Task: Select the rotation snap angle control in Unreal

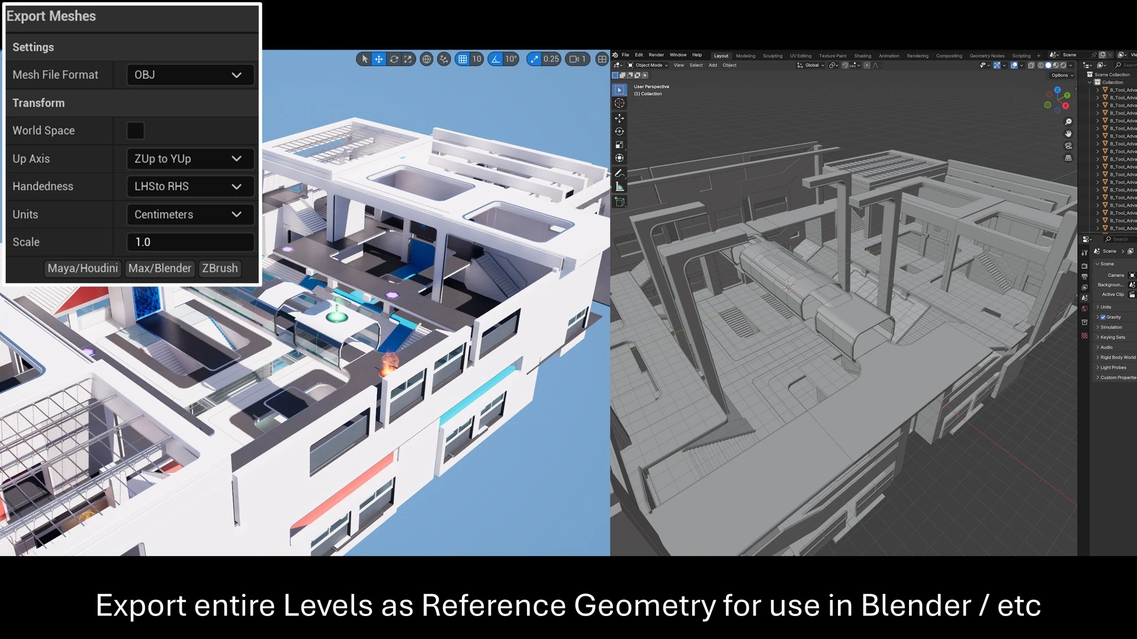Action: (510, 59)
